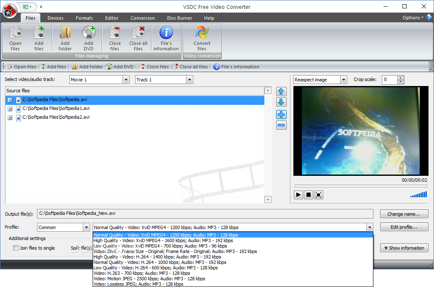Screen dimensions: 434x287
Task: Toggle fullscreen preview button
Action: 319,195
